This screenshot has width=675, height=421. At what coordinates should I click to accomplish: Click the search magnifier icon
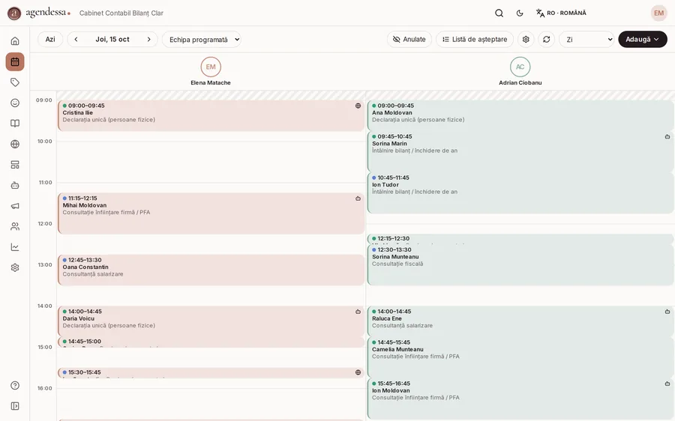click(499, 13)
